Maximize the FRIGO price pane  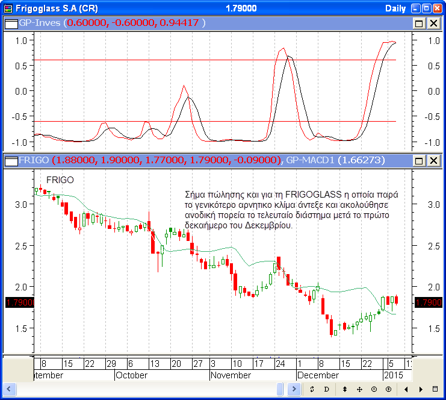tap(419, 161)
